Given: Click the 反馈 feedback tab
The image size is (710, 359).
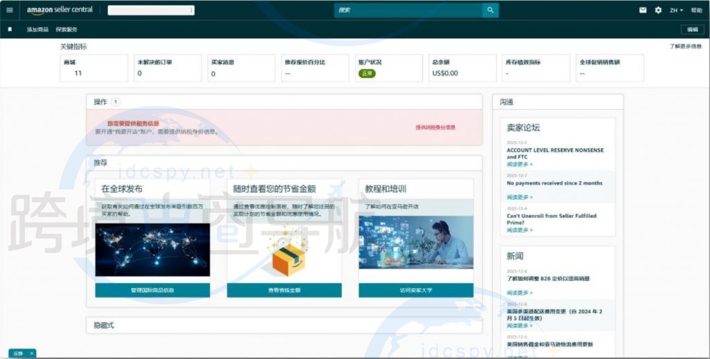Looking at the screenshot, I should point(18,353).
